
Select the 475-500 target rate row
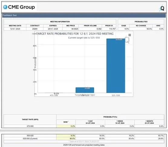(x=84, y=126)
